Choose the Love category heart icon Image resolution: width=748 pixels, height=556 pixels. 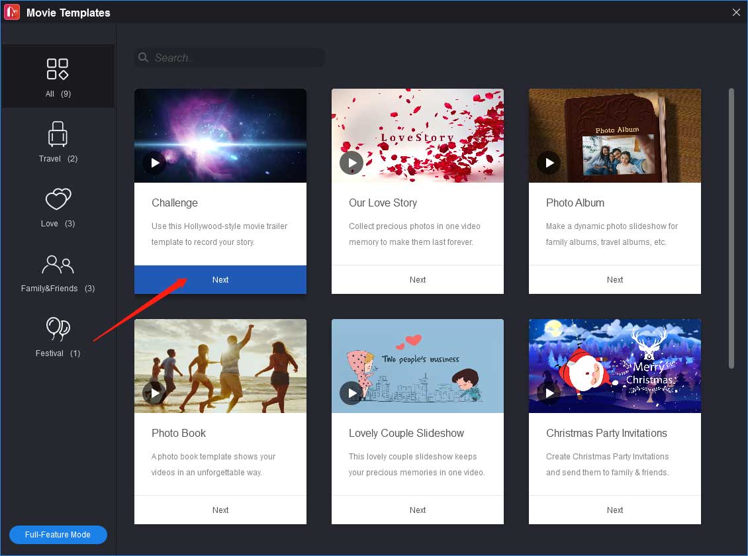click(58, 199)
